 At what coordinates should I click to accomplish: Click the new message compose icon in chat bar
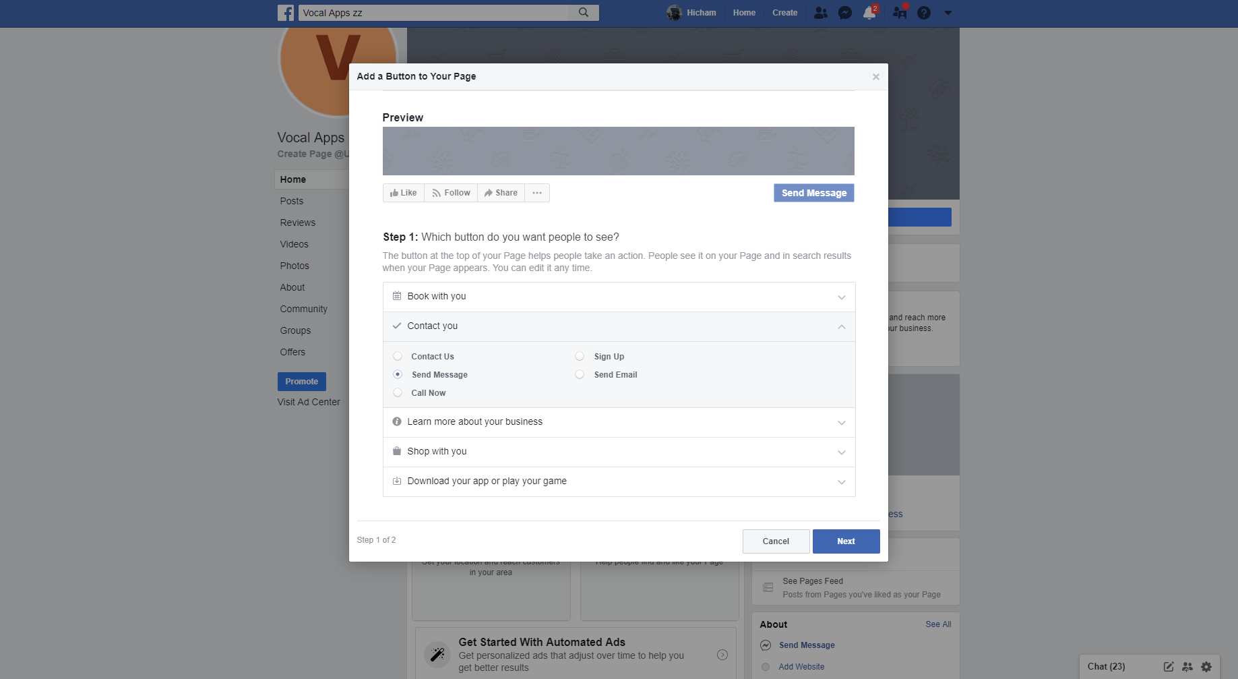(x=1169, y=667)
